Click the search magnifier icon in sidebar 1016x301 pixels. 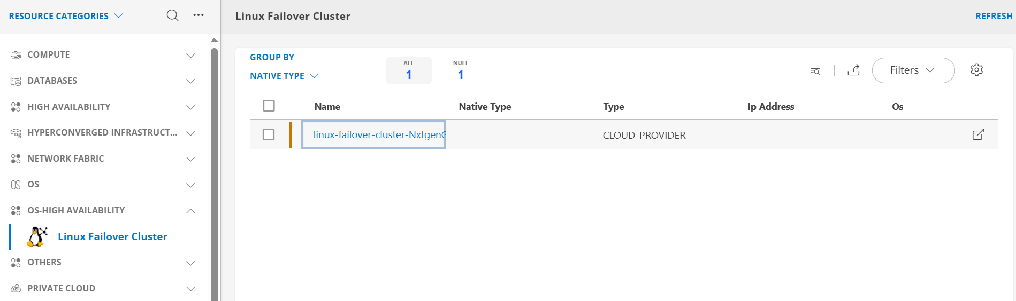[x=172, y=15]
